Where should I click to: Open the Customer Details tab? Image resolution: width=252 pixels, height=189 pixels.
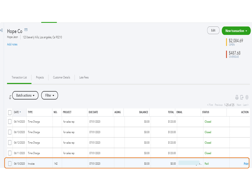(62, 77)
